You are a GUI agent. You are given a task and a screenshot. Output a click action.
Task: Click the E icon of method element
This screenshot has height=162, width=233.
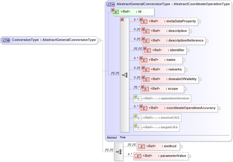pos(142,147)
